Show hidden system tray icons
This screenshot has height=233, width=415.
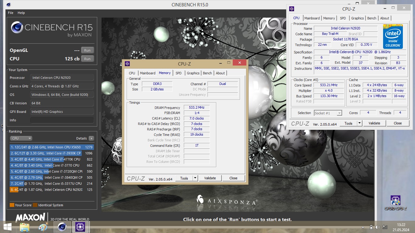[x=363, y=227]
